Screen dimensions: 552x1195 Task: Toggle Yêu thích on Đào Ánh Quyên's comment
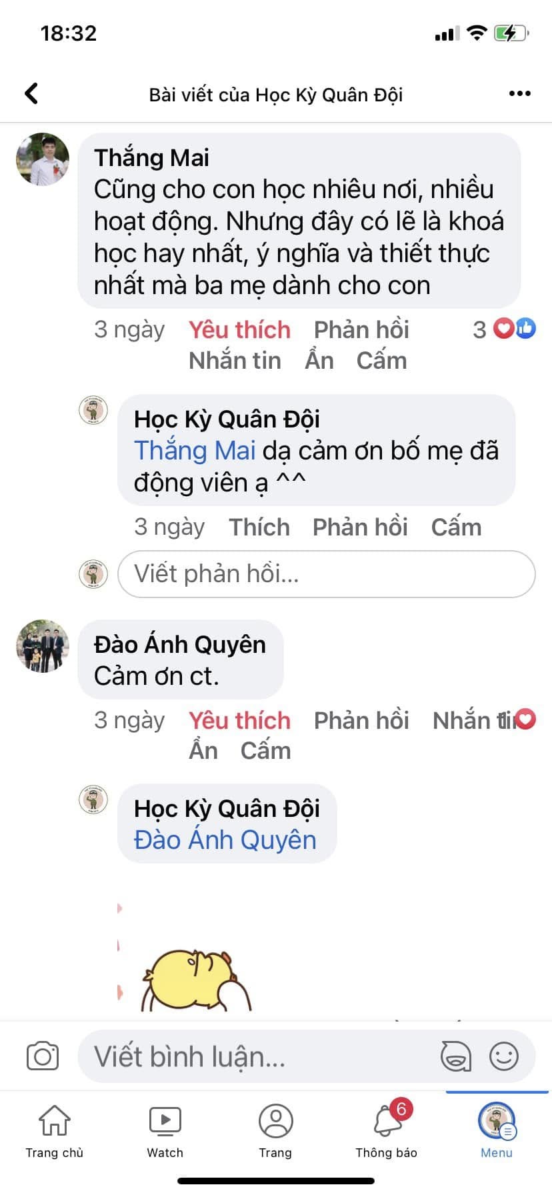pyautogui.click(x=239, y=720)
